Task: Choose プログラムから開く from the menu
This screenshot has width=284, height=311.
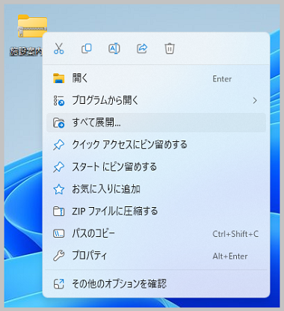Action: click(156, 101)
